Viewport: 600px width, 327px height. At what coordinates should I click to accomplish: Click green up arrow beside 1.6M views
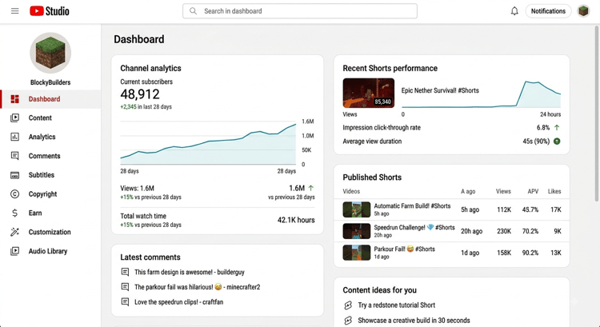click(311, 188)
